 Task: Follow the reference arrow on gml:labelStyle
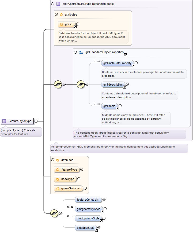pos(96,230)
